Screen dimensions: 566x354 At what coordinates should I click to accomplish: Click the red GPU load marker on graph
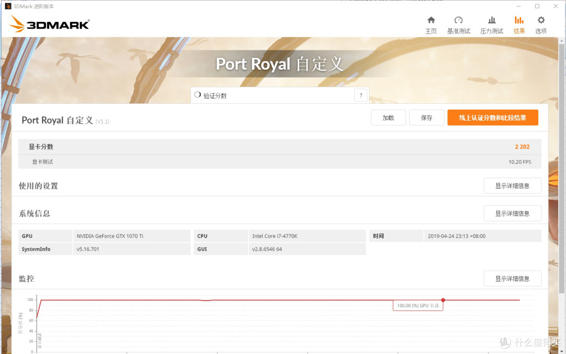pos(443,300)
